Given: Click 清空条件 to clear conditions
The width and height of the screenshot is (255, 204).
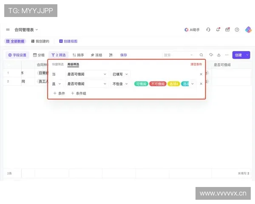Looking at the screenshot, I should coord(196,65).
